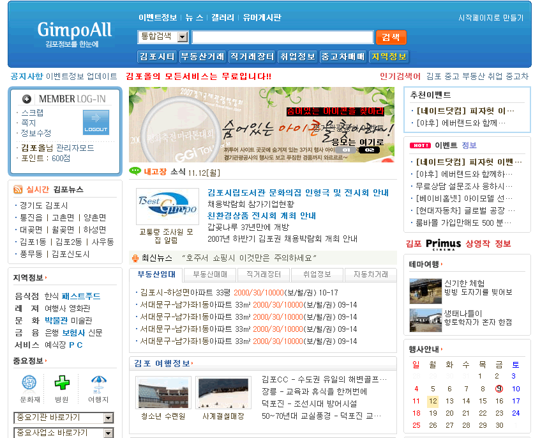The height and width of the screenshot is (438, 533).
Task: Open the 직거래장터 navigation menu
Action: click(x=252, y=56)
